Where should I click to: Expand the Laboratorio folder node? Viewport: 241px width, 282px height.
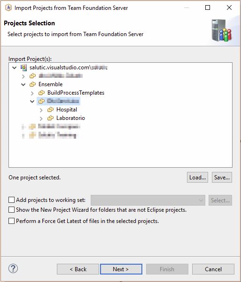[41, 119]
